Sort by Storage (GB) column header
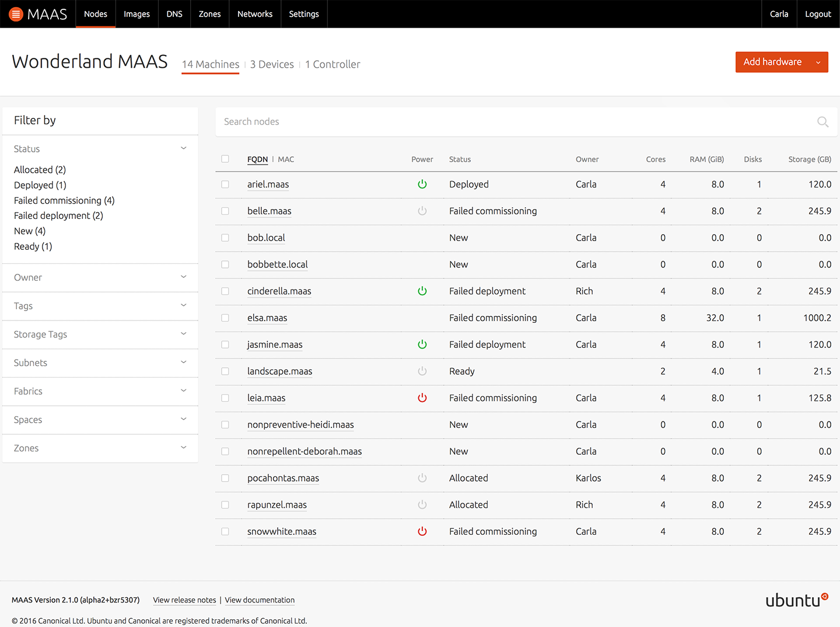This screenshot has width=840, height=627. 810,159
